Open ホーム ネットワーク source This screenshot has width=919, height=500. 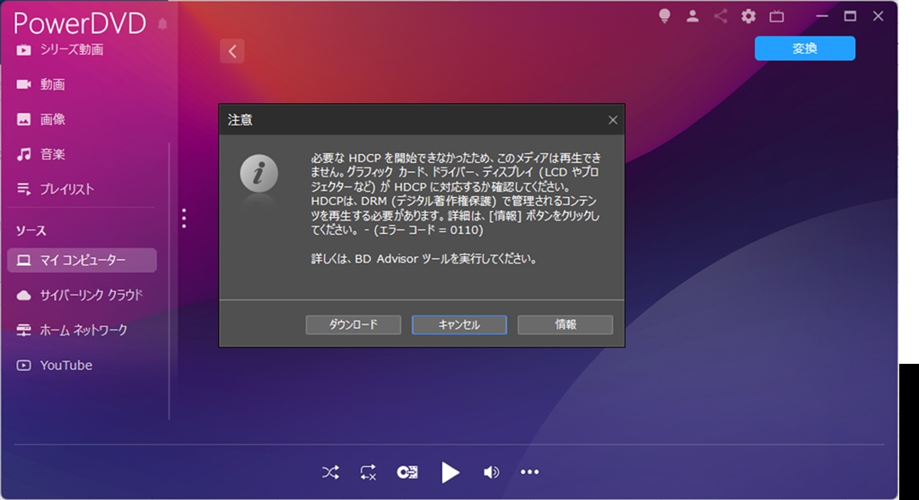click(x=83, y=331)
